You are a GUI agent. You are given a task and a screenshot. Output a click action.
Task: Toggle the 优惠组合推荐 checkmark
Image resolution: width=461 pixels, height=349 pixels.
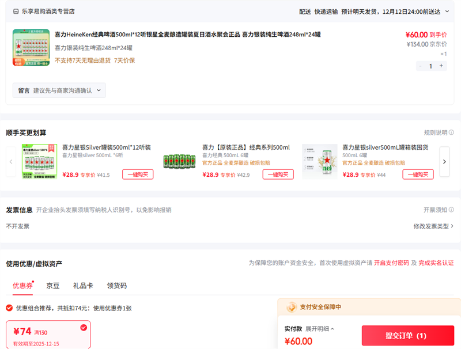tap(9, 308)
